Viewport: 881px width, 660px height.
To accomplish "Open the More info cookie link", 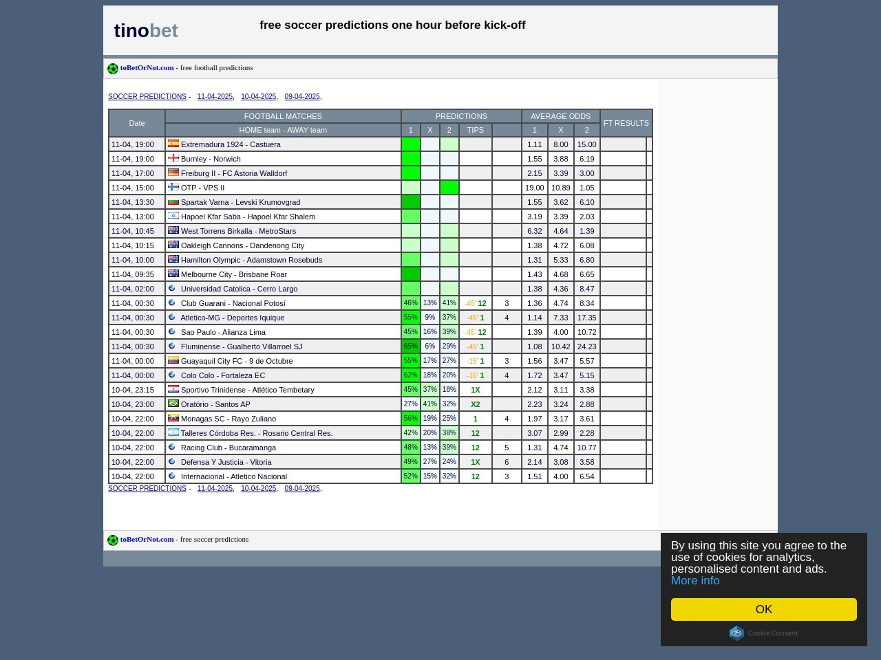I will click(695, 581).
